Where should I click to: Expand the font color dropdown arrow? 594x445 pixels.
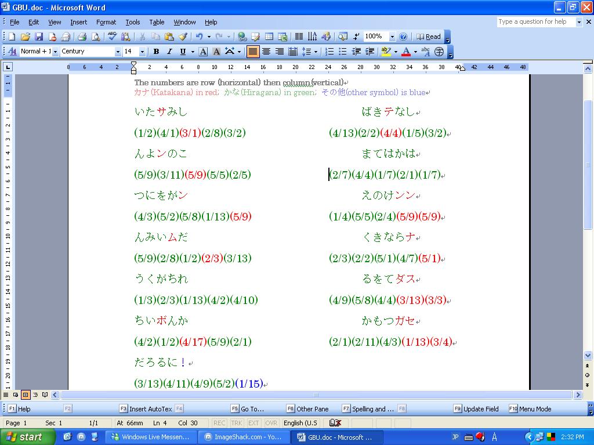point(415,52)
